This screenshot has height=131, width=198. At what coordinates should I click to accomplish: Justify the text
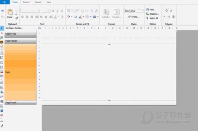[x=36, y=17]
